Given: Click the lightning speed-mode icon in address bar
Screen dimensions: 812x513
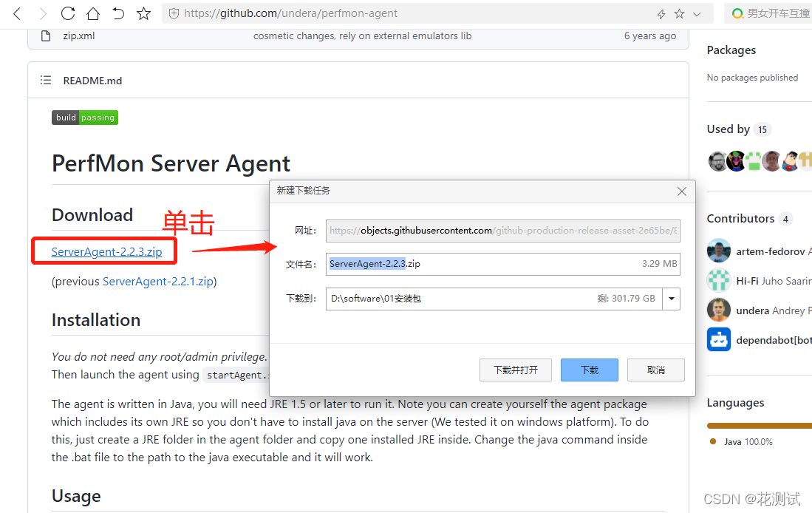Looking at the screenshot, I should (x=661, y=13).
